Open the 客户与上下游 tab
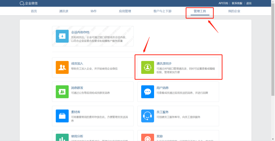 click(162, 11)
